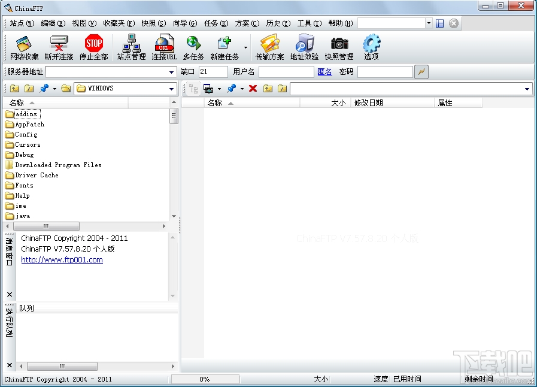537x387 pixels.
Task: Open the 网络收藏 network favorites tool
Action: tap(24, 48)
